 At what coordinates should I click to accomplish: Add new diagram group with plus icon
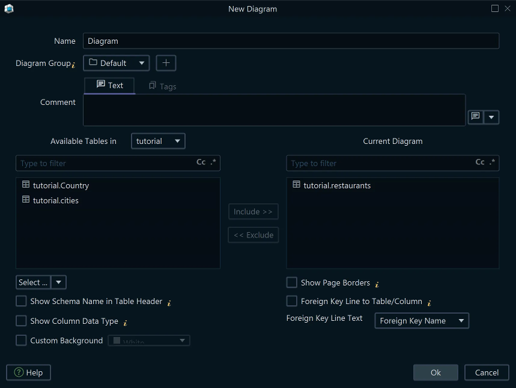[x=165, y=62]
